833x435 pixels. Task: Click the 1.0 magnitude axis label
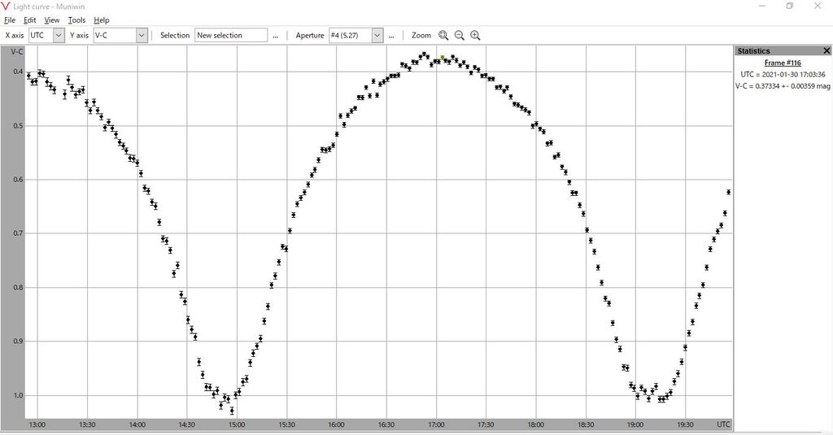coord(18,395)
